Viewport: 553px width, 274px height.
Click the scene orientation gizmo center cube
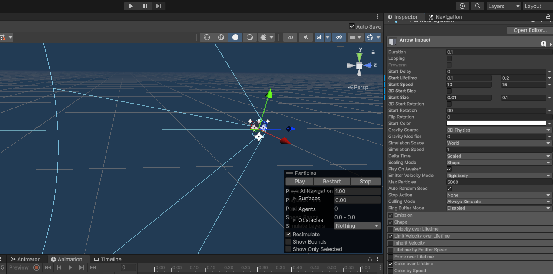click(359, 65)
